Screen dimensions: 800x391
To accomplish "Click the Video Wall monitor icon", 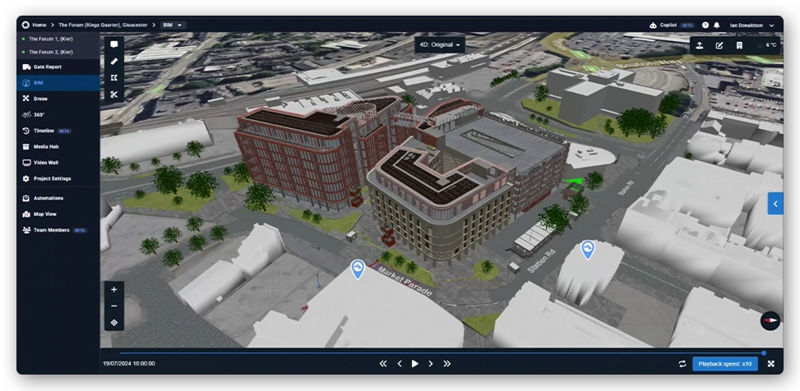I will 26,163.
